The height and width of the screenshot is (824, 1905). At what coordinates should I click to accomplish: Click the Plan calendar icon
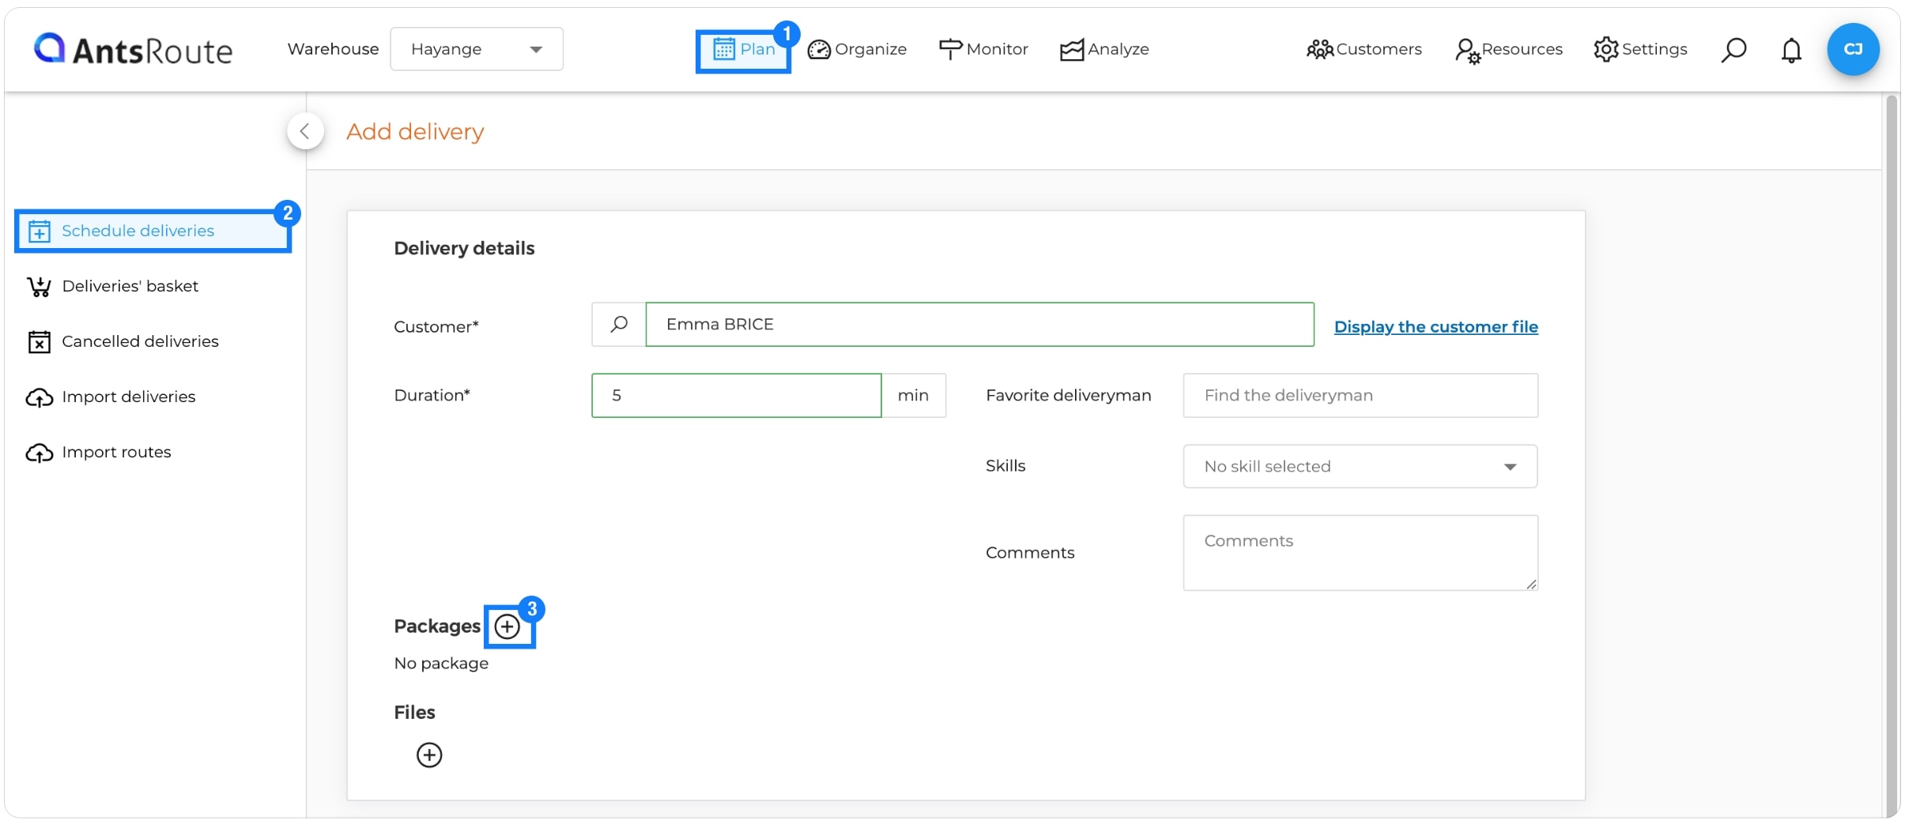point(724,49)
